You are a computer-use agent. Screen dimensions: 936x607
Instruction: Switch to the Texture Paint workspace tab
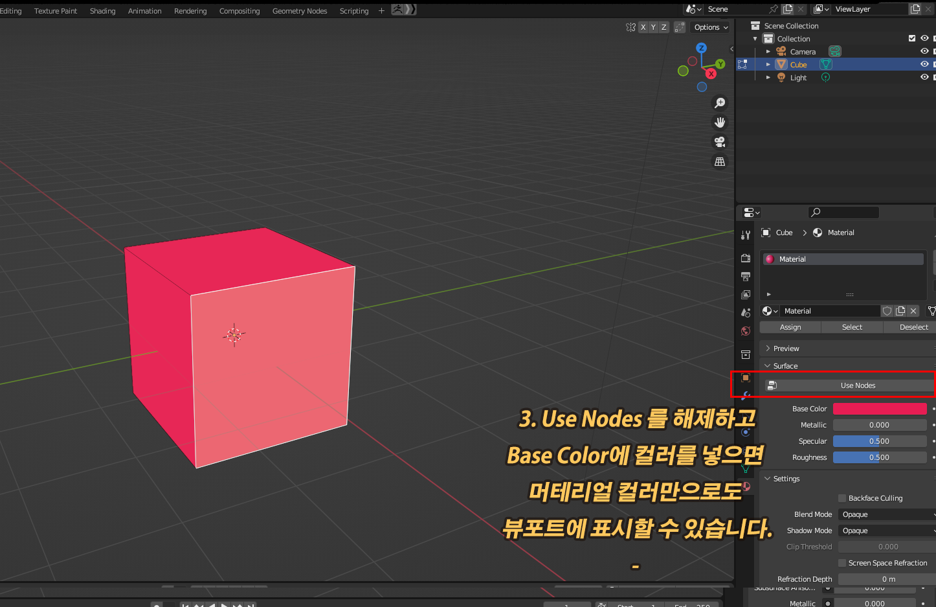click(56, 11)
